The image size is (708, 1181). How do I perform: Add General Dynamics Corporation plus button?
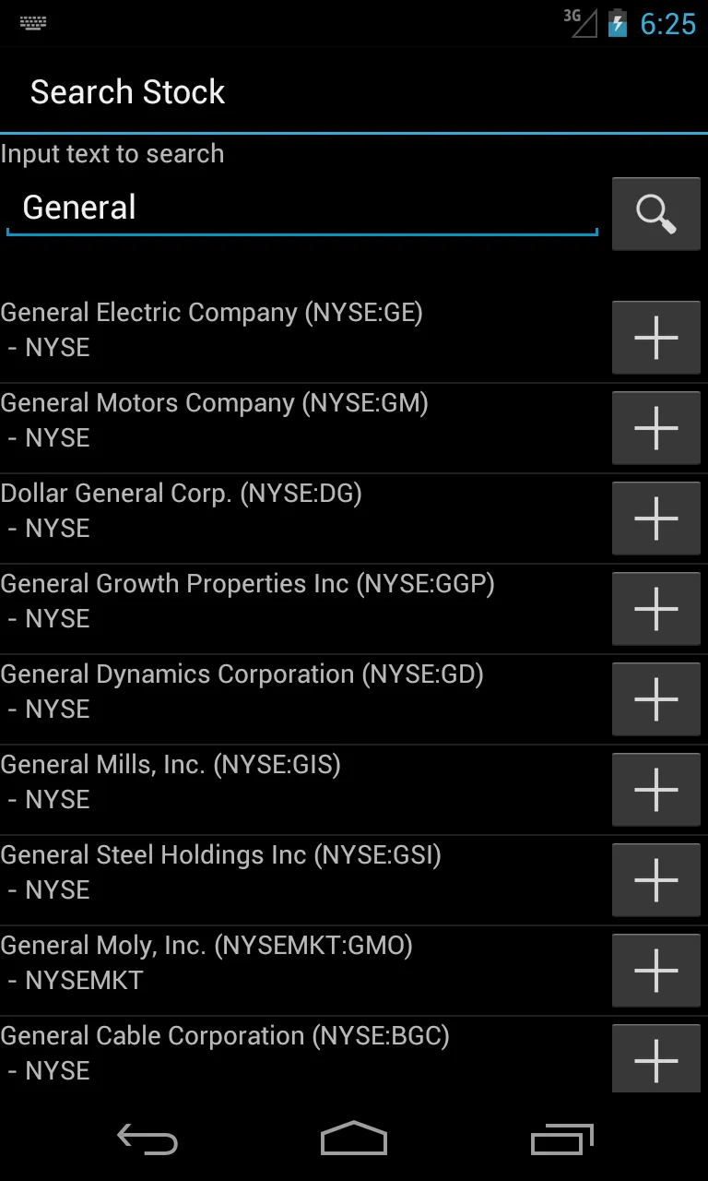coord(656,699)
